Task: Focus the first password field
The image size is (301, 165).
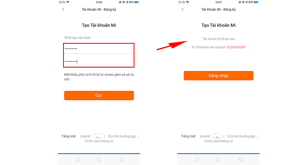Action: [x=99, y=48]
